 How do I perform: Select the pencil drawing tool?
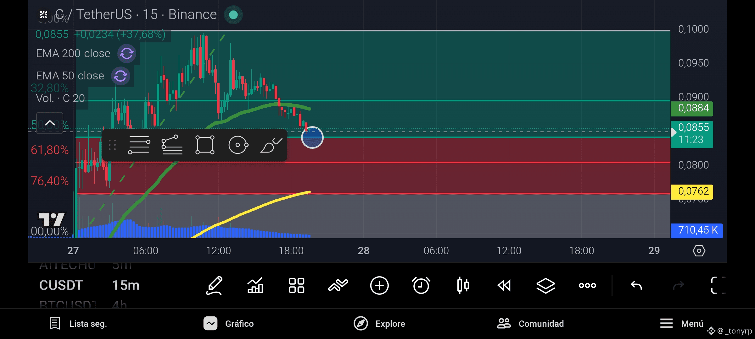214,286
